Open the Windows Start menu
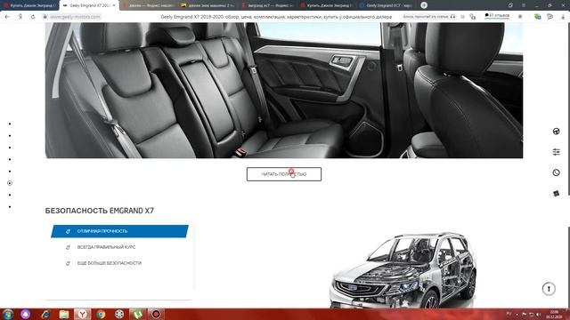Screen dimensions: 570x320 (8, 314)
